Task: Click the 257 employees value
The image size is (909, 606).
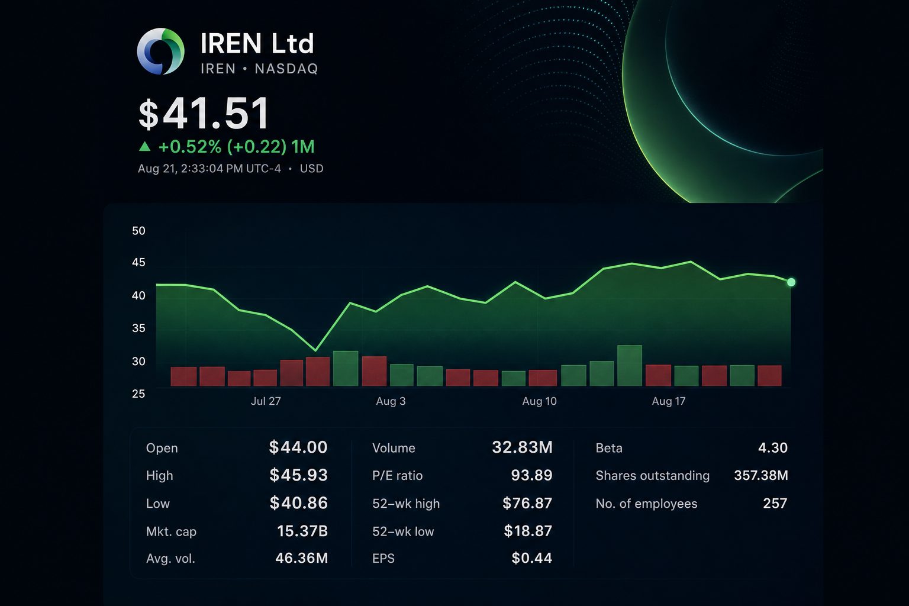Action: pos(775,504)
